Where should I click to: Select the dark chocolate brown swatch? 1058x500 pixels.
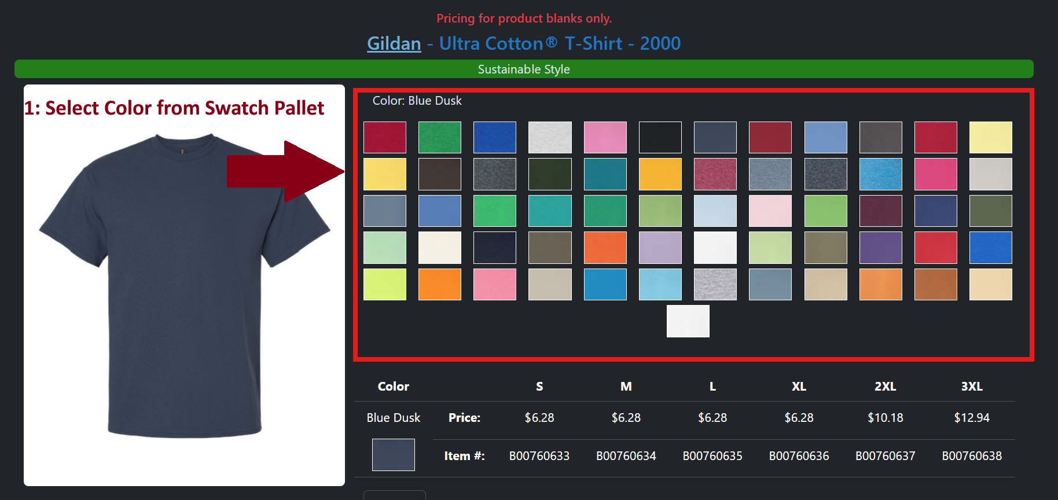tap(440, 174)
